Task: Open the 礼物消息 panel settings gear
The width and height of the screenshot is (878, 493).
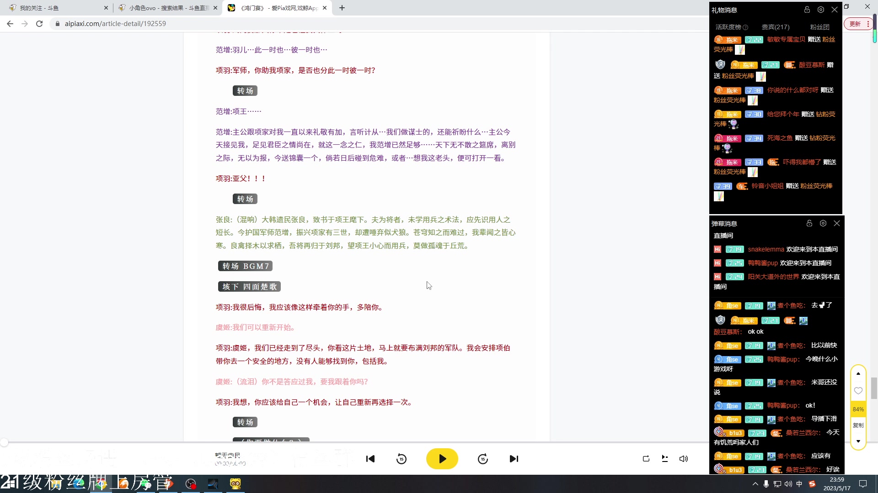Action: 820,9
